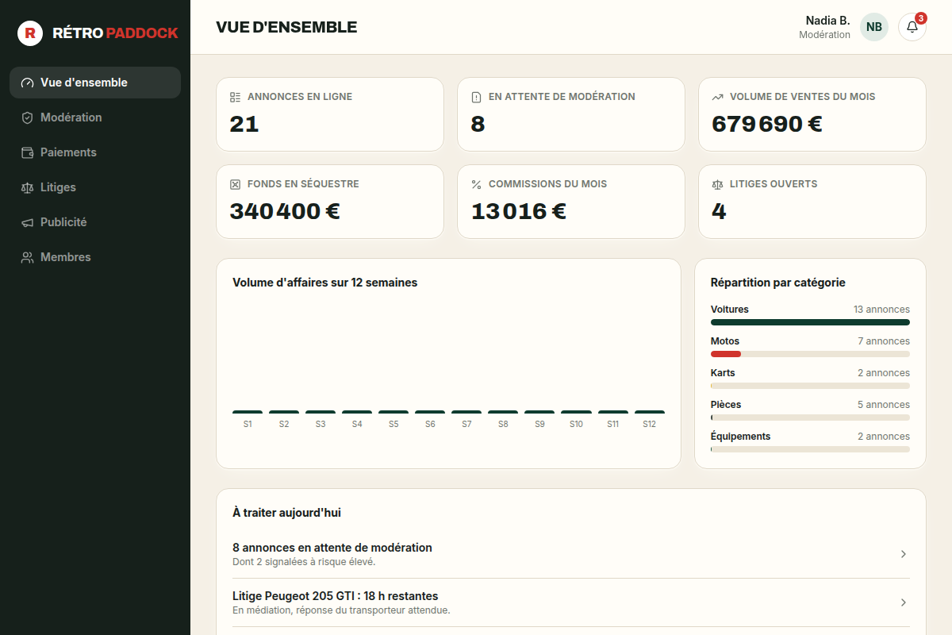The width and height of the screenshot is (952, 635).
Task: Open the Annonces en ligne card showing 21
Action: 330,114
